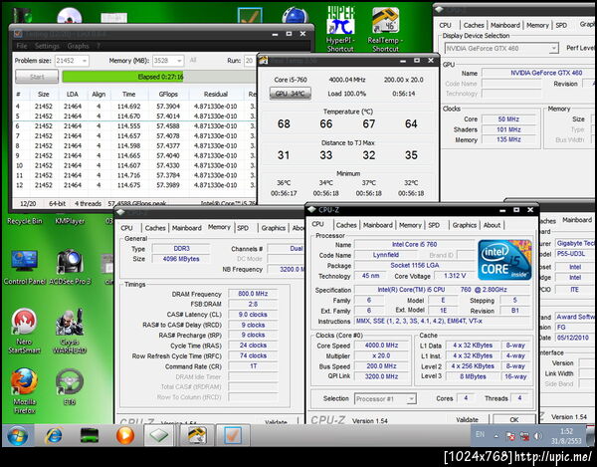
Task: Select CPU tab in memory CPU-Z window
Action: (x=126, y=228)
